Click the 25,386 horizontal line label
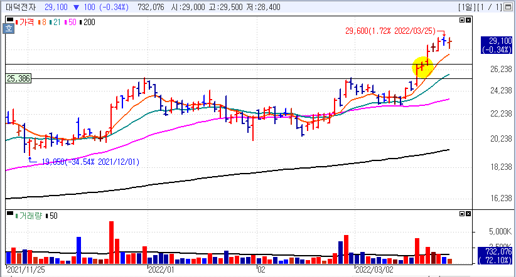Screen dimensions: 516x277 click(x=19, y=78)
